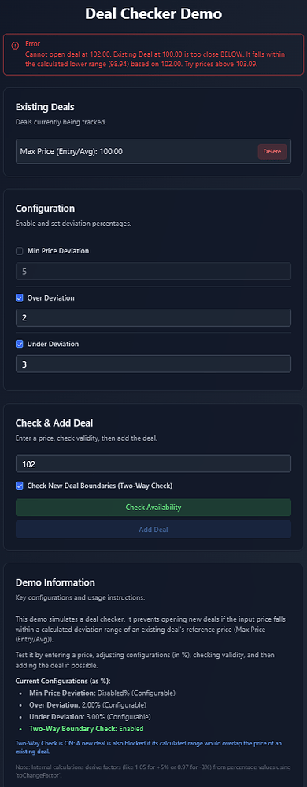Click the error alert circle icon
307x787 pixels.
coord(15,45)
